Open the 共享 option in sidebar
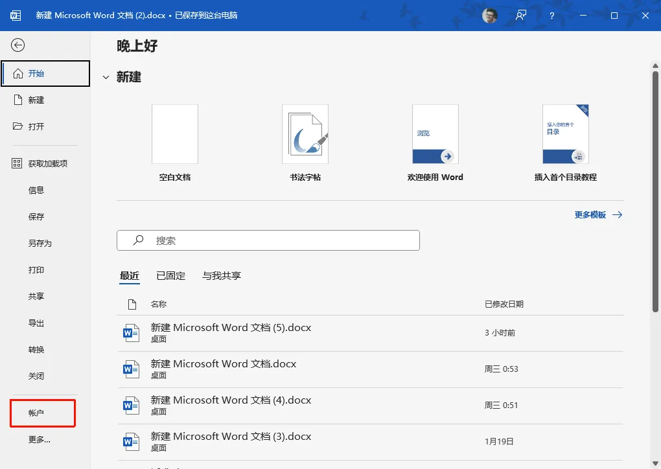 (36, 296)
